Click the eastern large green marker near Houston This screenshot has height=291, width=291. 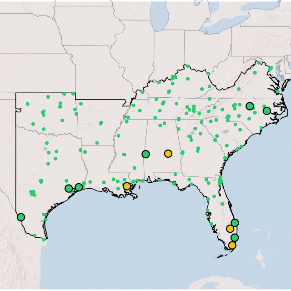click(x=79, y=187)
